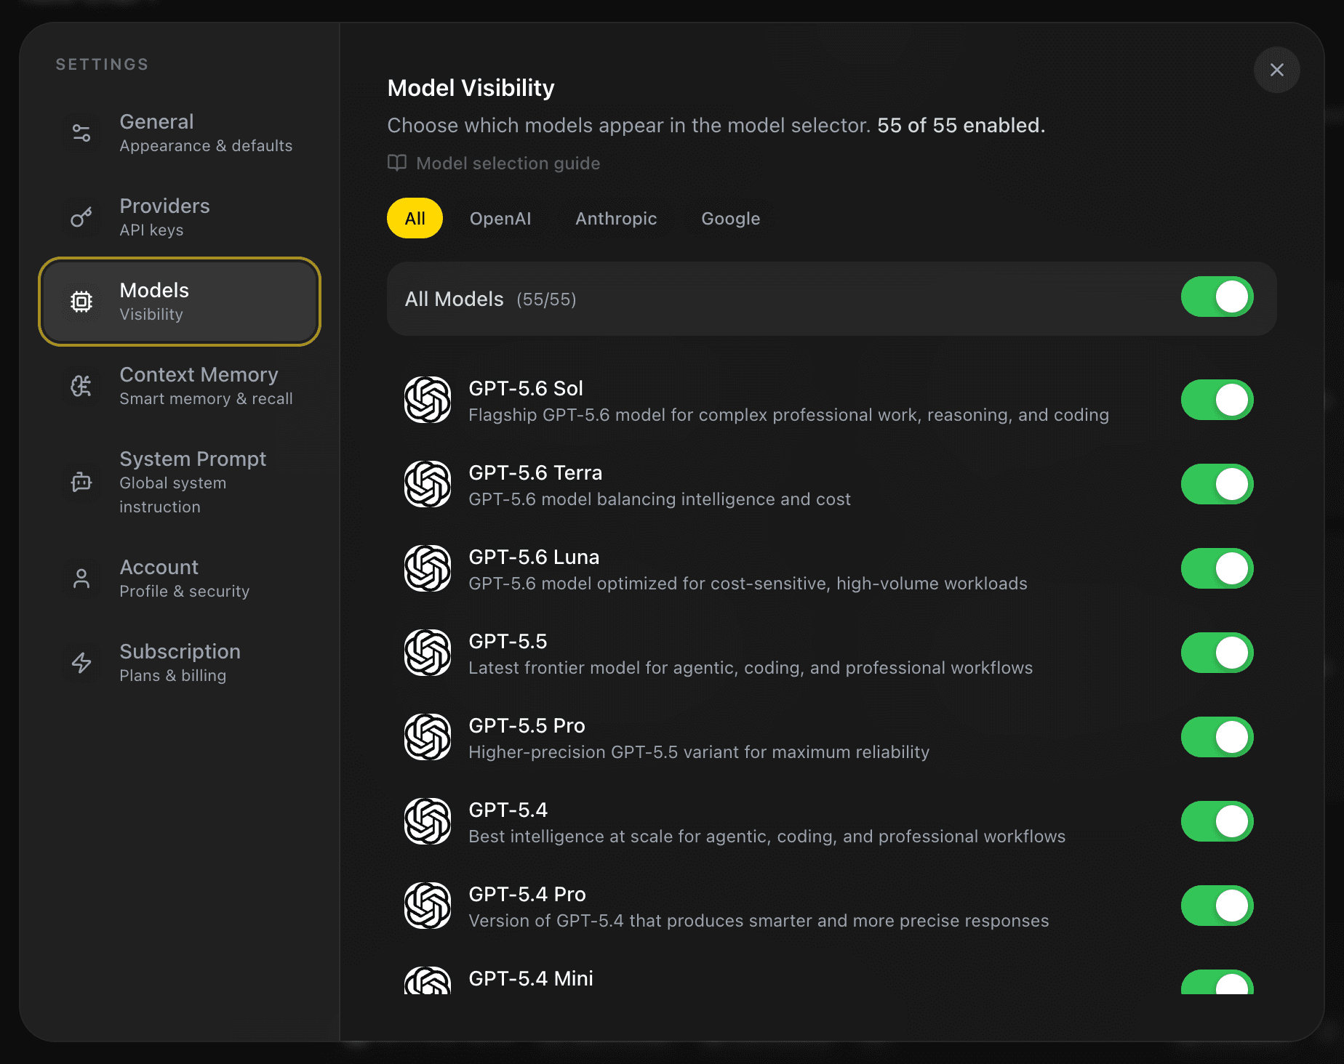Open Account profile and security
The image size is (1344, 1064).
[180, 579]
